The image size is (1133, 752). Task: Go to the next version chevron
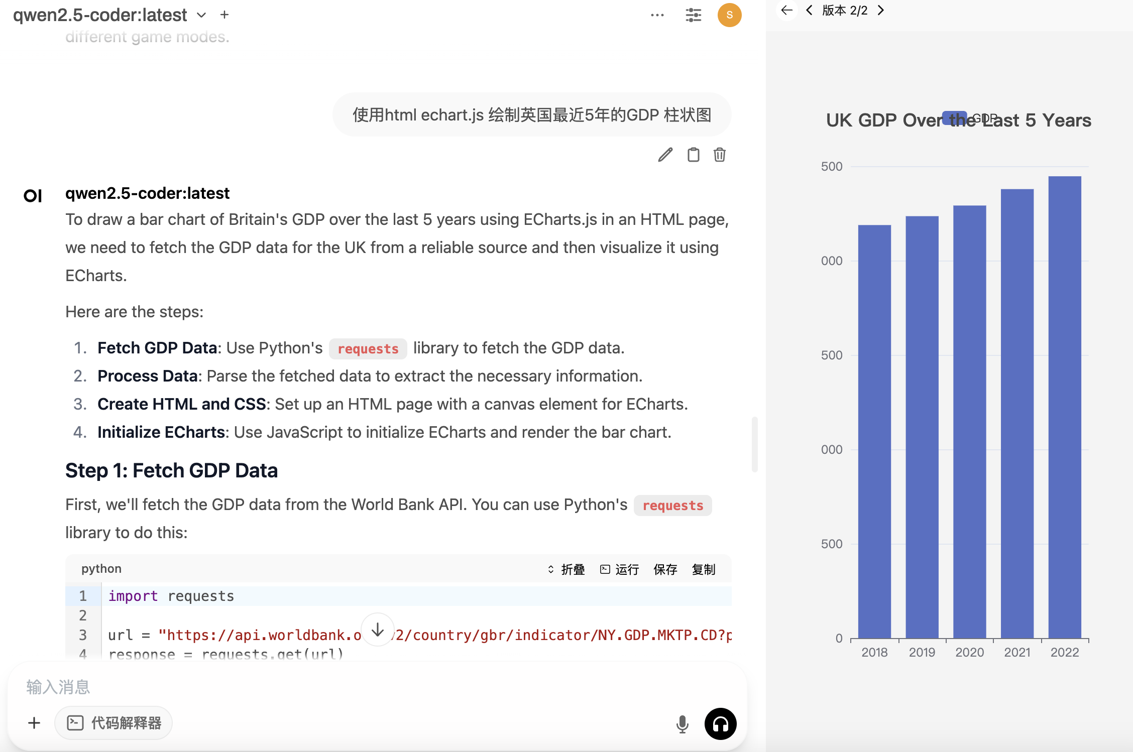pyautogui.click(x=880, y=10)
